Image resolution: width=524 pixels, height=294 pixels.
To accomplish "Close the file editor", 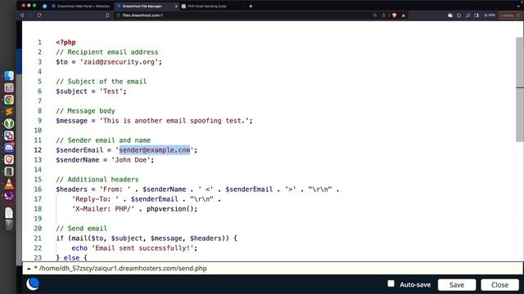I will click(499, 285).
